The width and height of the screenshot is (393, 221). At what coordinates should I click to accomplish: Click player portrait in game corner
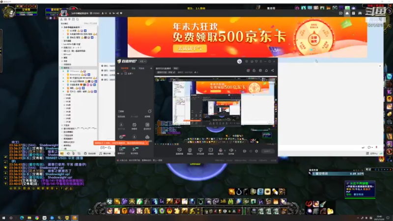[x=9, y=11]
